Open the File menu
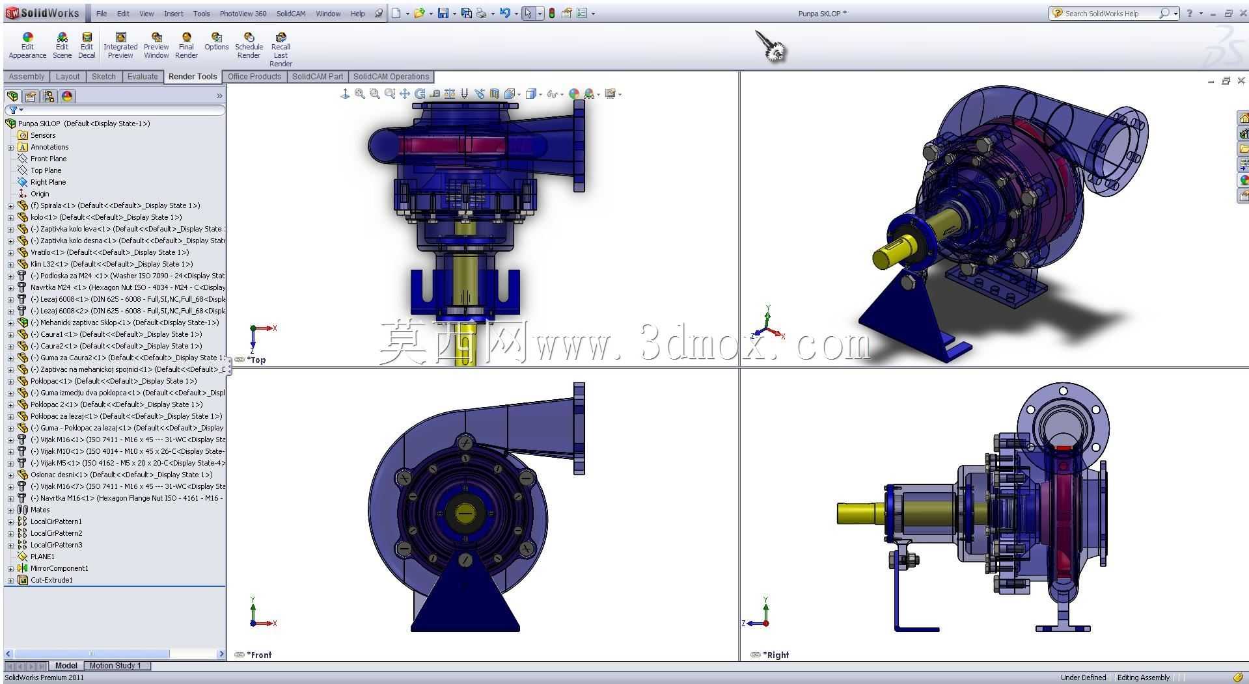 coord(102,14)
